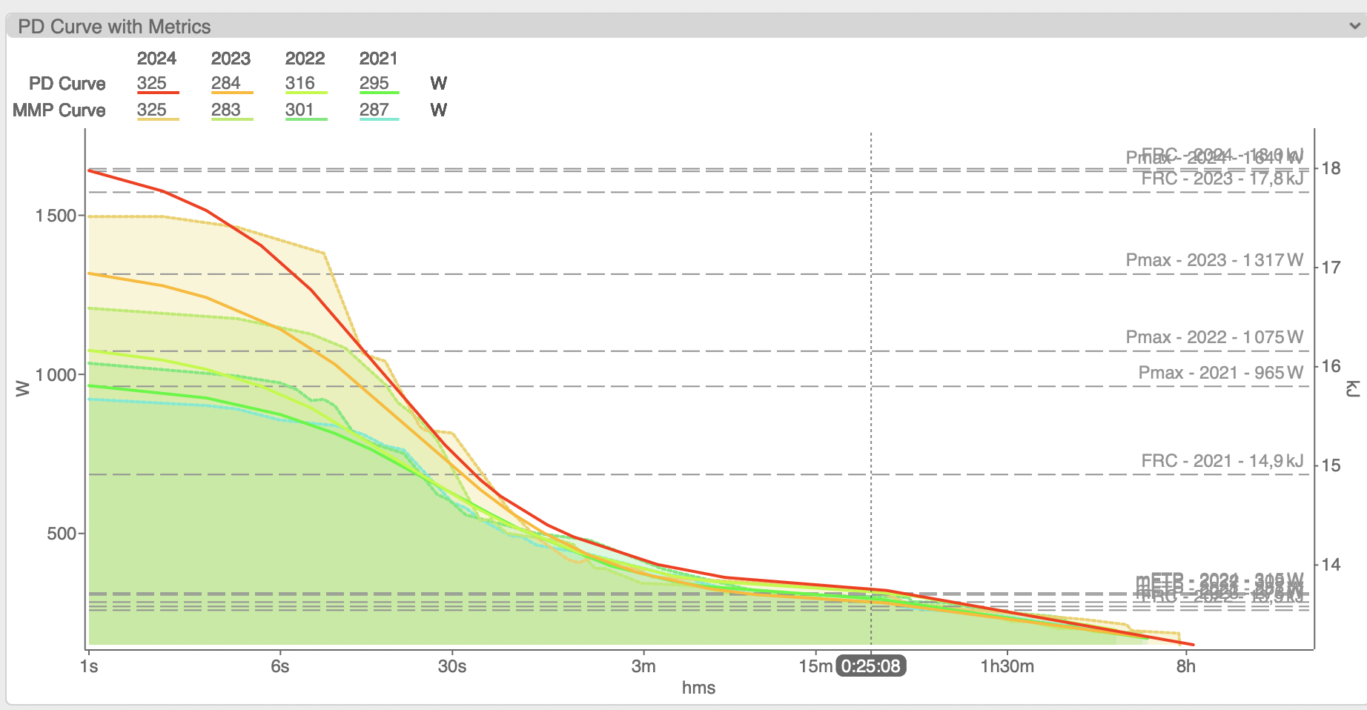1367x710 pixels.
Task: Collapse the PD Curve with Metrics chevron
Action: tap(1354, 26)
